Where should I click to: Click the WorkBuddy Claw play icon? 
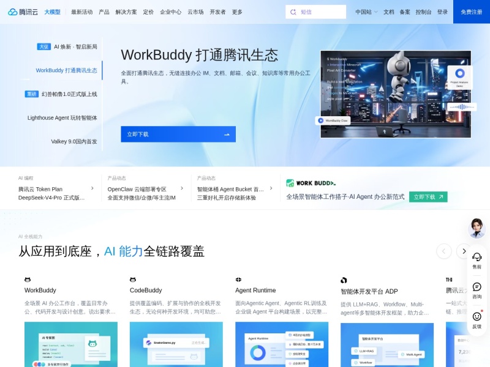(320, 120)
